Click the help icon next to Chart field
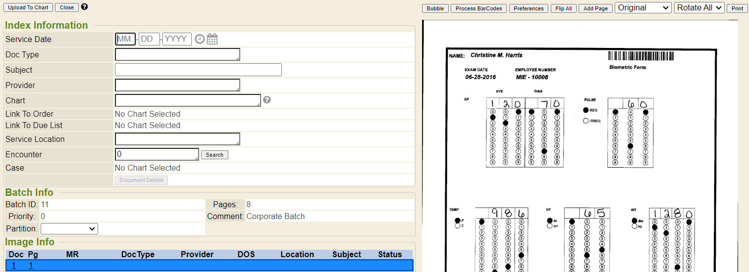 tap(267, 100)
